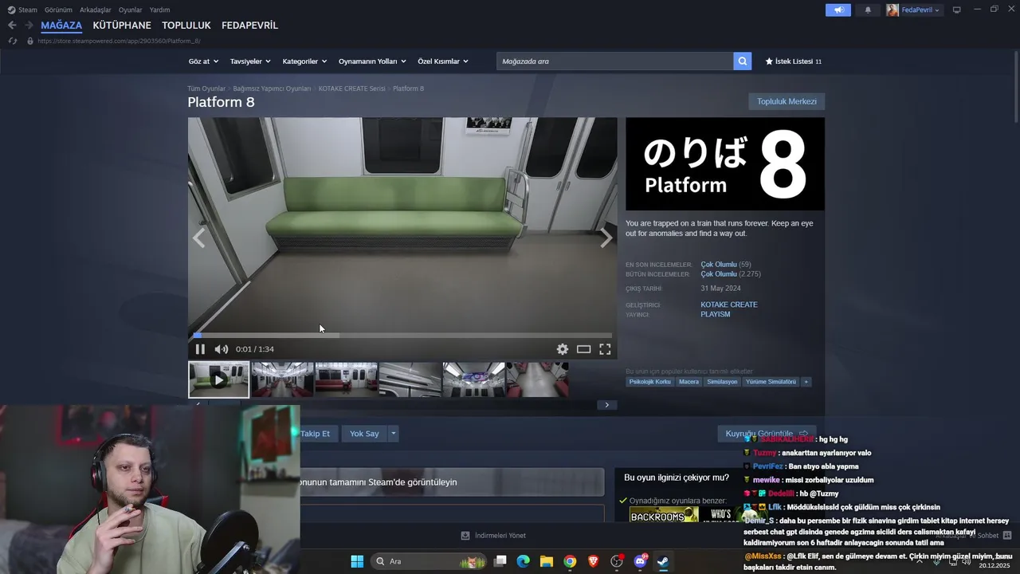Screen dimensions: 1020x574
Task: Expand the 'Oynamanın Yolları' menu
Action: 372,61
